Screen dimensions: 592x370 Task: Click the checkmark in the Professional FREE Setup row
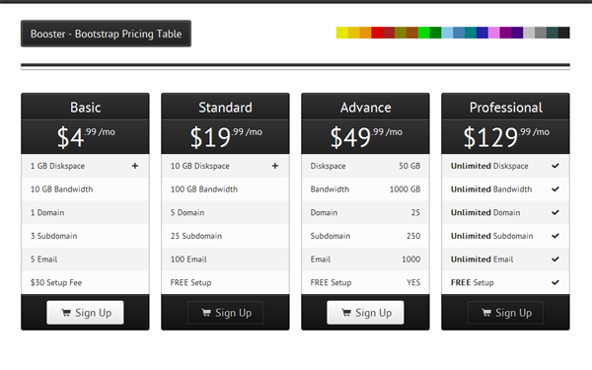(x=555, y=282)
